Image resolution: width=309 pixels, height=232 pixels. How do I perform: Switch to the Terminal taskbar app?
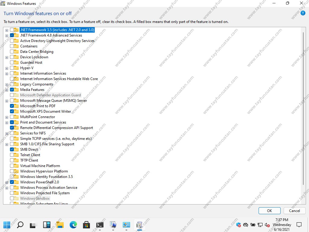click(x=100, y=225)
